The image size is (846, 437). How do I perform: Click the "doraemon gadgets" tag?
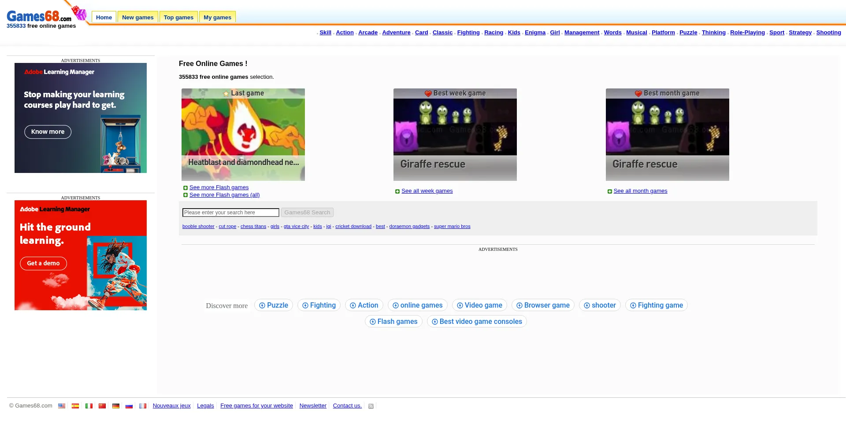[409, 227]
